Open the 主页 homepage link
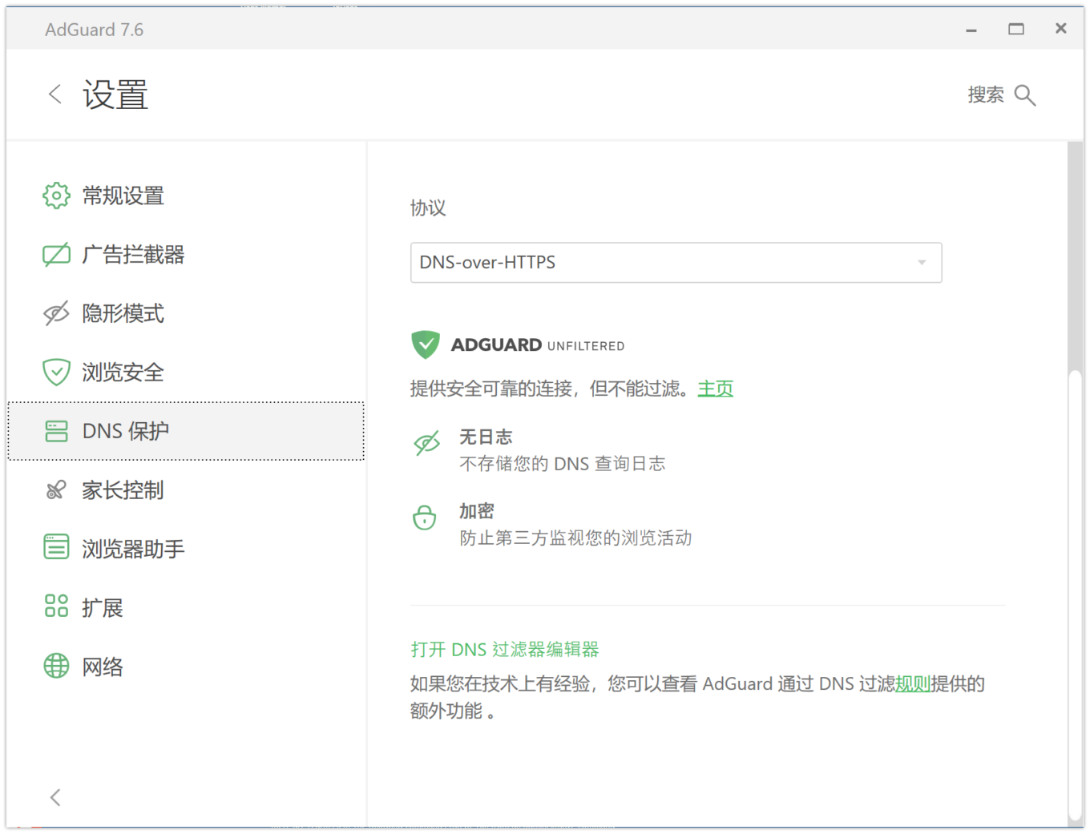This screenshot has width=1090, height=834. pyautogui.click(x=716, y=389)
